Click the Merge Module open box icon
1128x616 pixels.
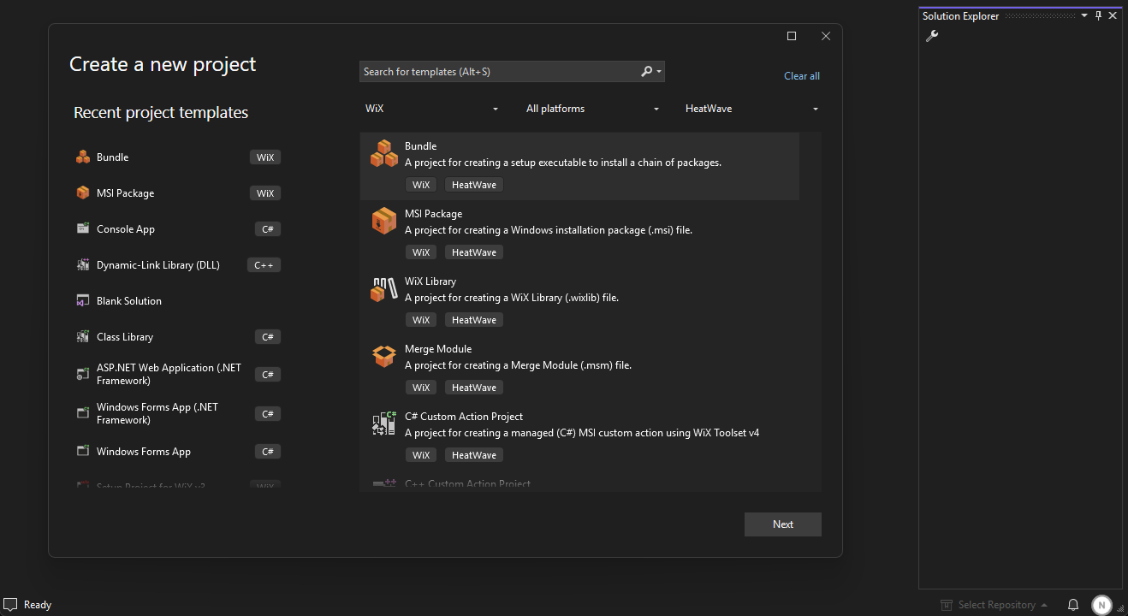[383, 355]
